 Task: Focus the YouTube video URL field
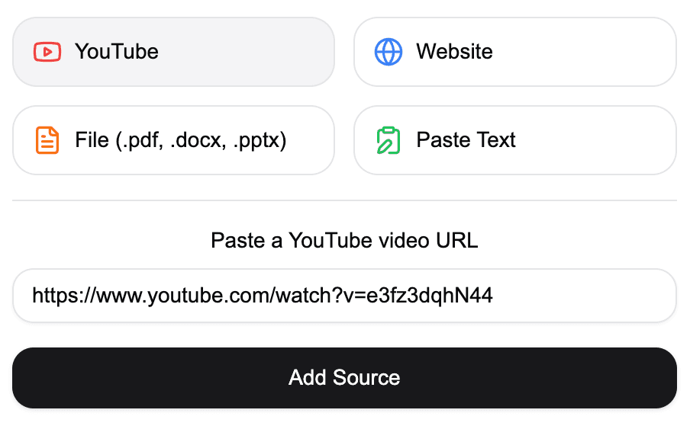[x=344, y=296]
